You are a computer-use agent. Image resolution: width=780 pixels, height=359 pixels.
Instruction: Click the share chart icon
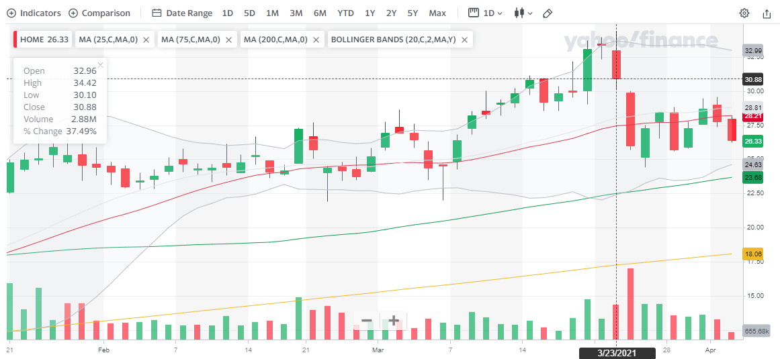click(767, 13)
